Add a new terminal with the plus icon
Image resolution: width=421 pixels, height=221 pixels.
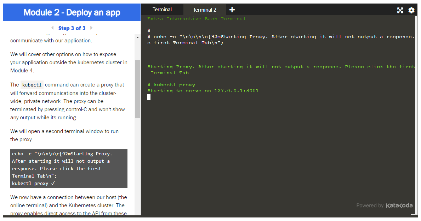(x=232, y=10)
